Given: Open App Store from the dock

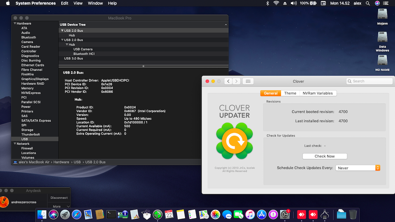Looking at the screenshot, I should pos(262,215).
